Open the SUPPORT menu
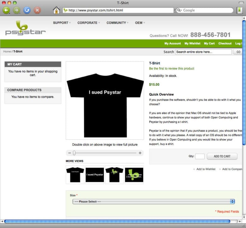246x228 pixels. click(x=62, y=23)
